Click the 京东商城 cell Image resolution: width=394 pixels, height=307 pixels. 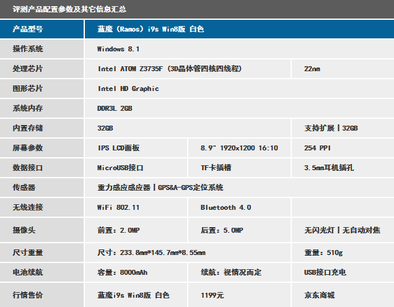343,295
